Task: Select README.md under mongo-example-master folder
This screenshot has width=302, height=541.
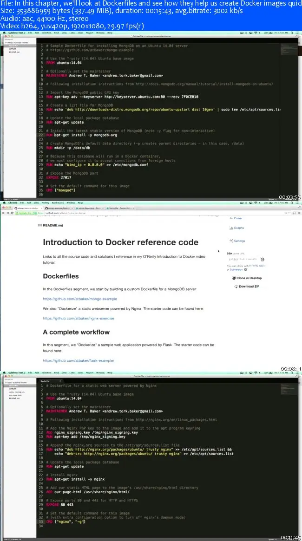Action: [14, 52]
